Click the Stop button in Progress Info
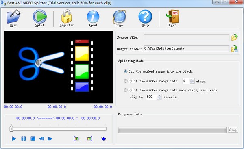Viewport: 244px width, 149px height. click(x=233, y=130)
